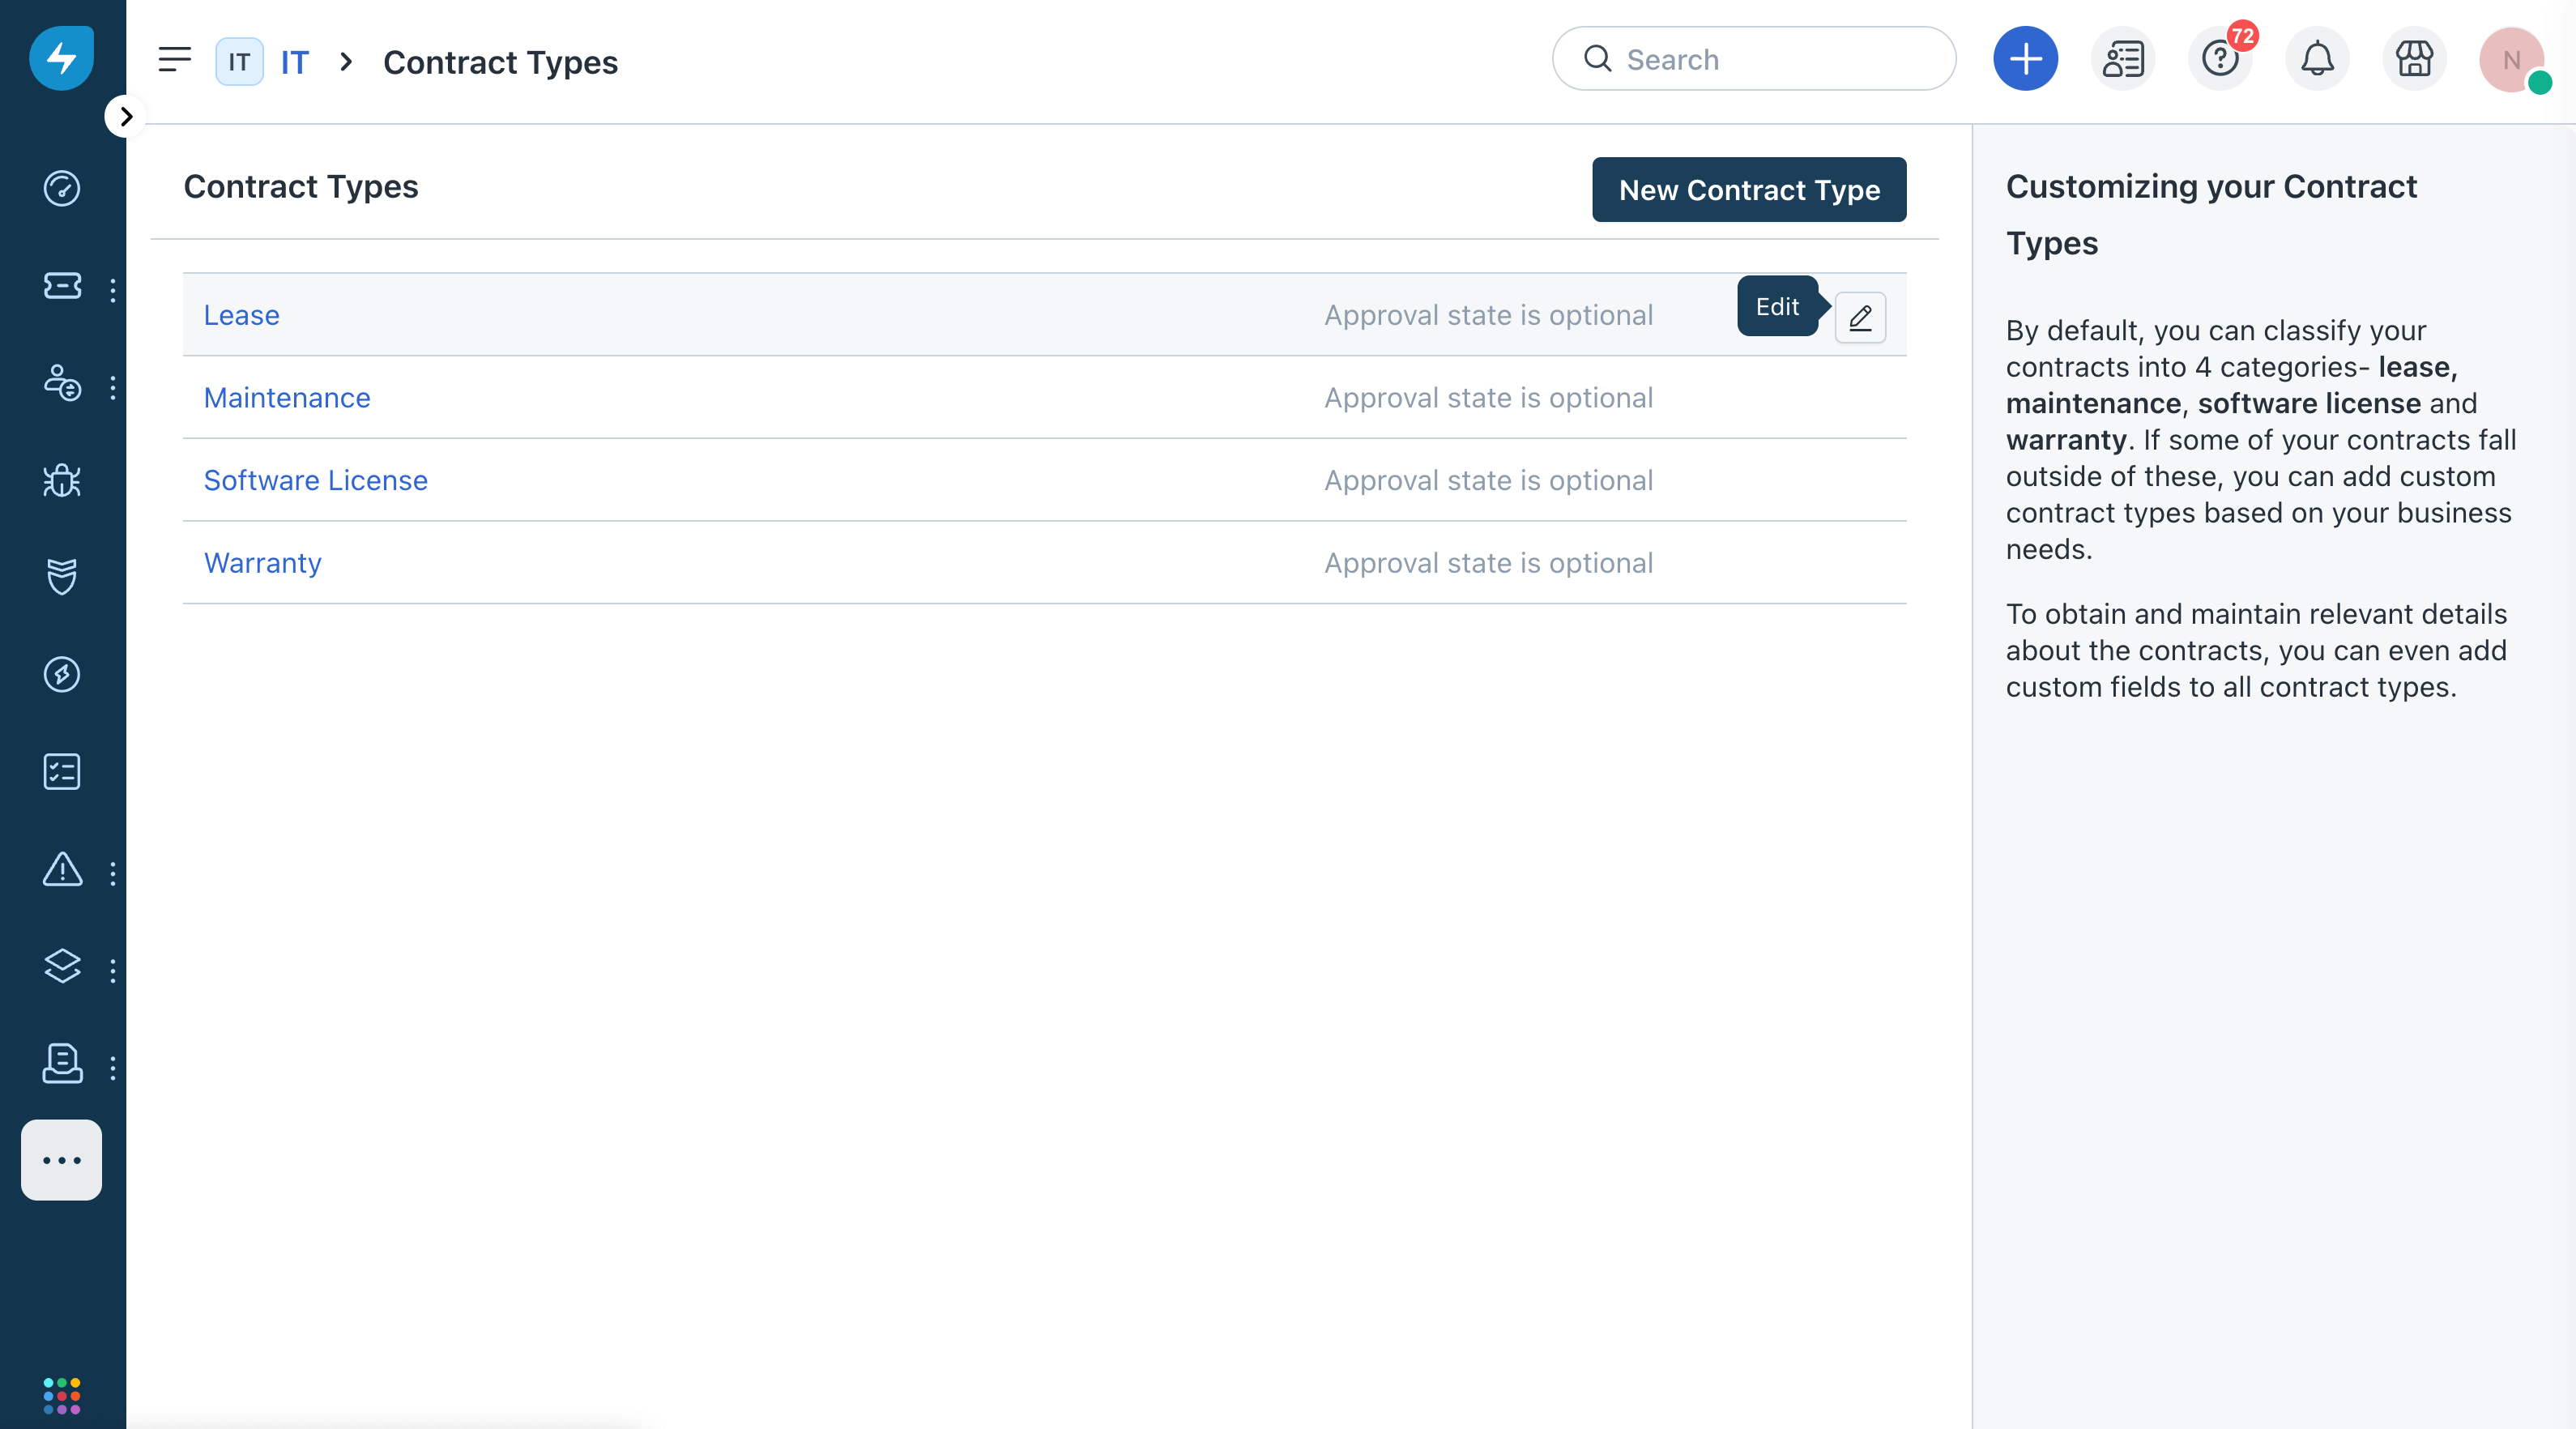Viewport: 2576px width, 1429px height.
Task: Open the three-dots More menu in sidebar
Action: pos(62,1160)
